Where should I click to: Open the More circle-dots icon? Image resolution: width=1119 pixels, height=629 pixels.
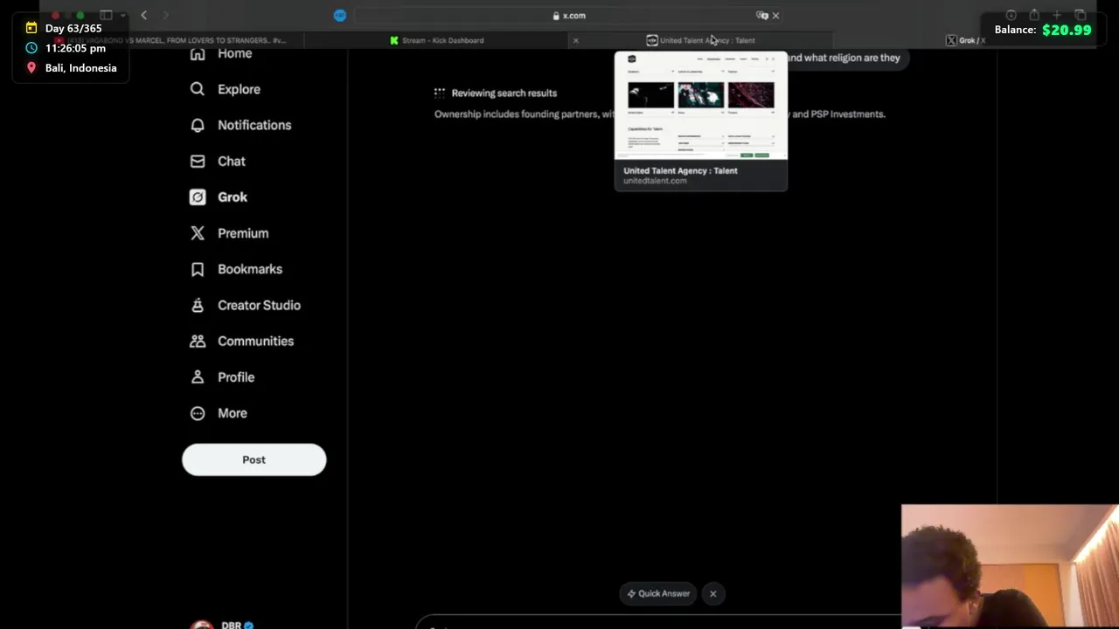198,413
